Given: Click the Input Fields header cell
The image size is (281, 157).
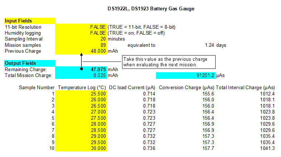Looking at the screenshot, I should (30, 21).
